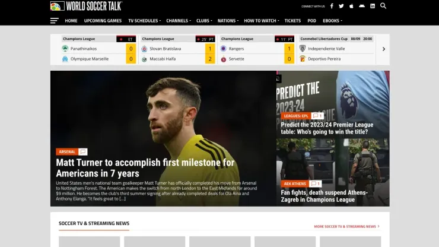Click the LinkedIn icon in header
Viewport: 439px width, 247px height.
(373, 6)
